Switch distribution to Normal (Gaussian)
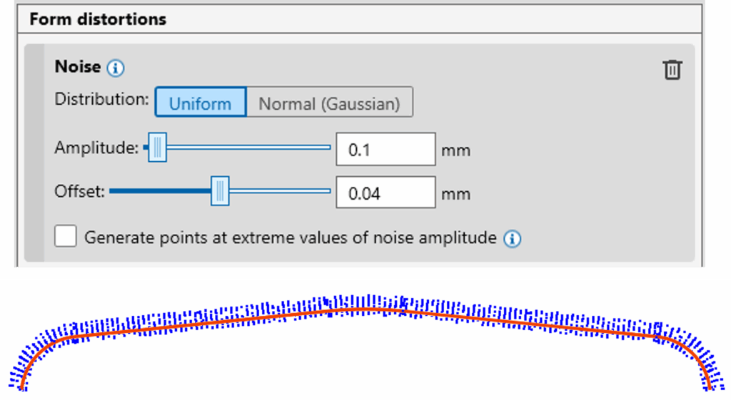 click(329, 102)
